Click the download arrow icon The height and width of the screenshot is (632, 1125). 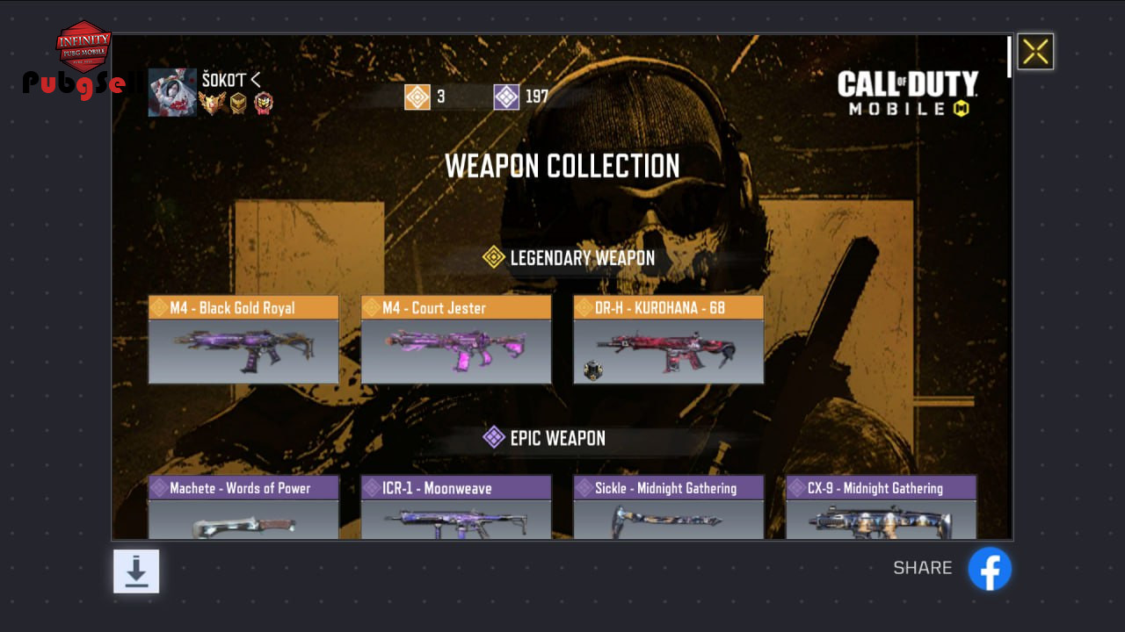(136, 571)
